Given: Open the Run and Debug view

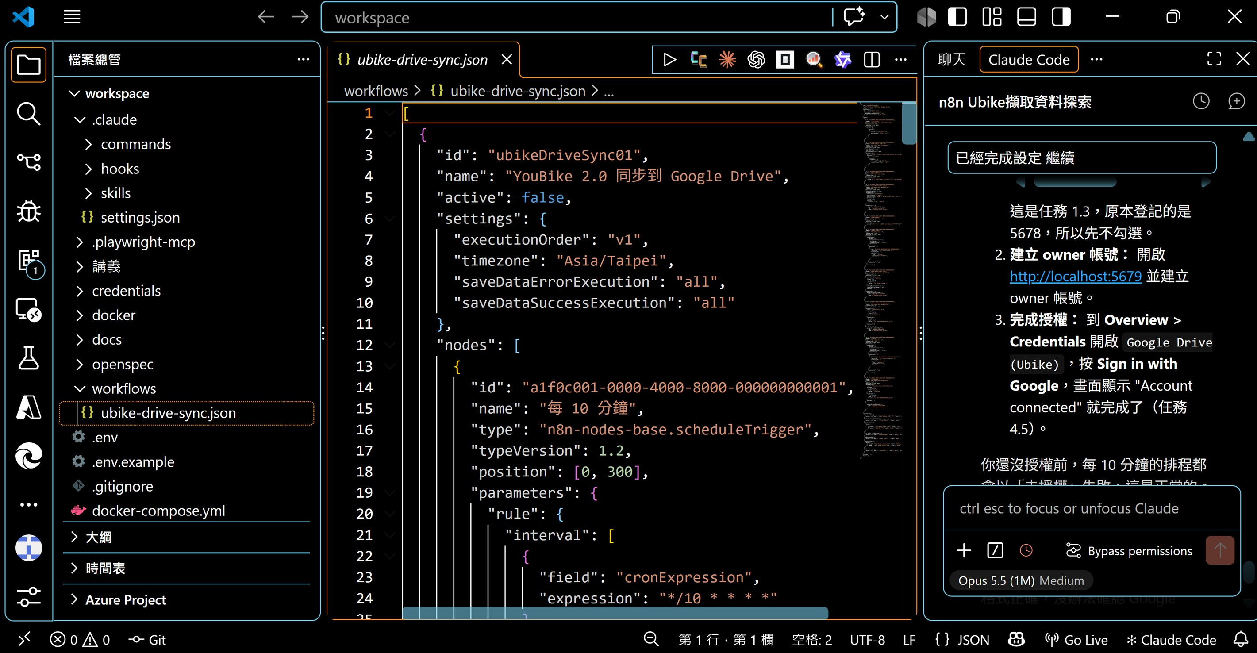Looking at the screenshot, I should click(29, 211).
